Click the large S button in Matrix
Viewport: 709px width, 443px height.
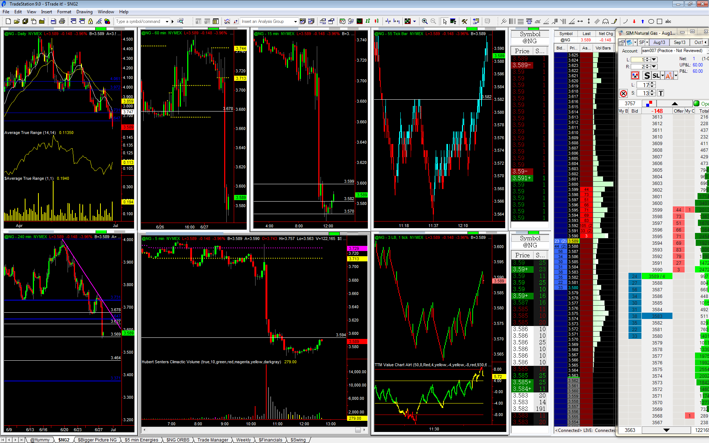[x=647, y=76]
